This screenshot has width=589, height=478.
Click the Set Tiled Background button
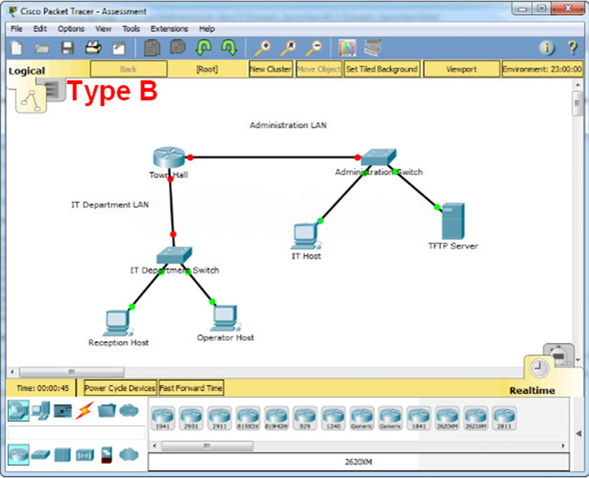[381, 69]
